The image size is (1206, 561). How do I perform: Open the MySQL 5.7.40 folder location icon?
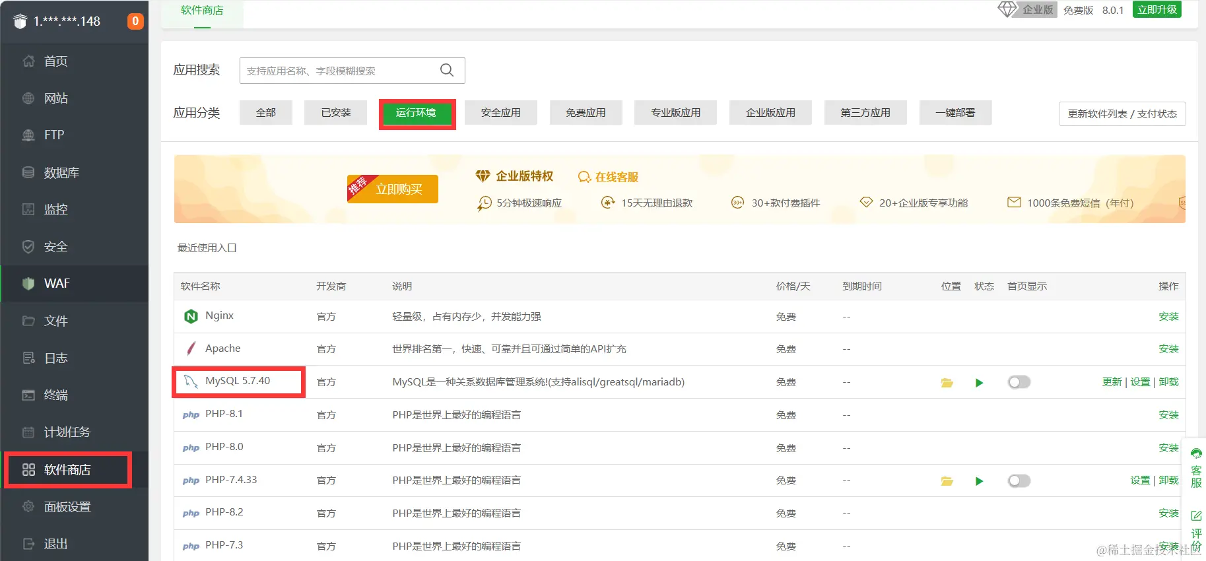[947, 383]
